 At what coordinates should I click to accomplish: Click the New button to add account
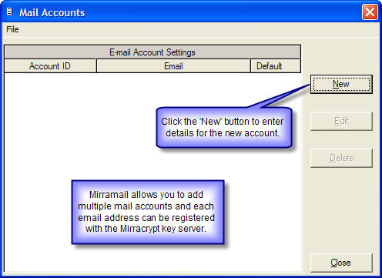click(341, 84)
